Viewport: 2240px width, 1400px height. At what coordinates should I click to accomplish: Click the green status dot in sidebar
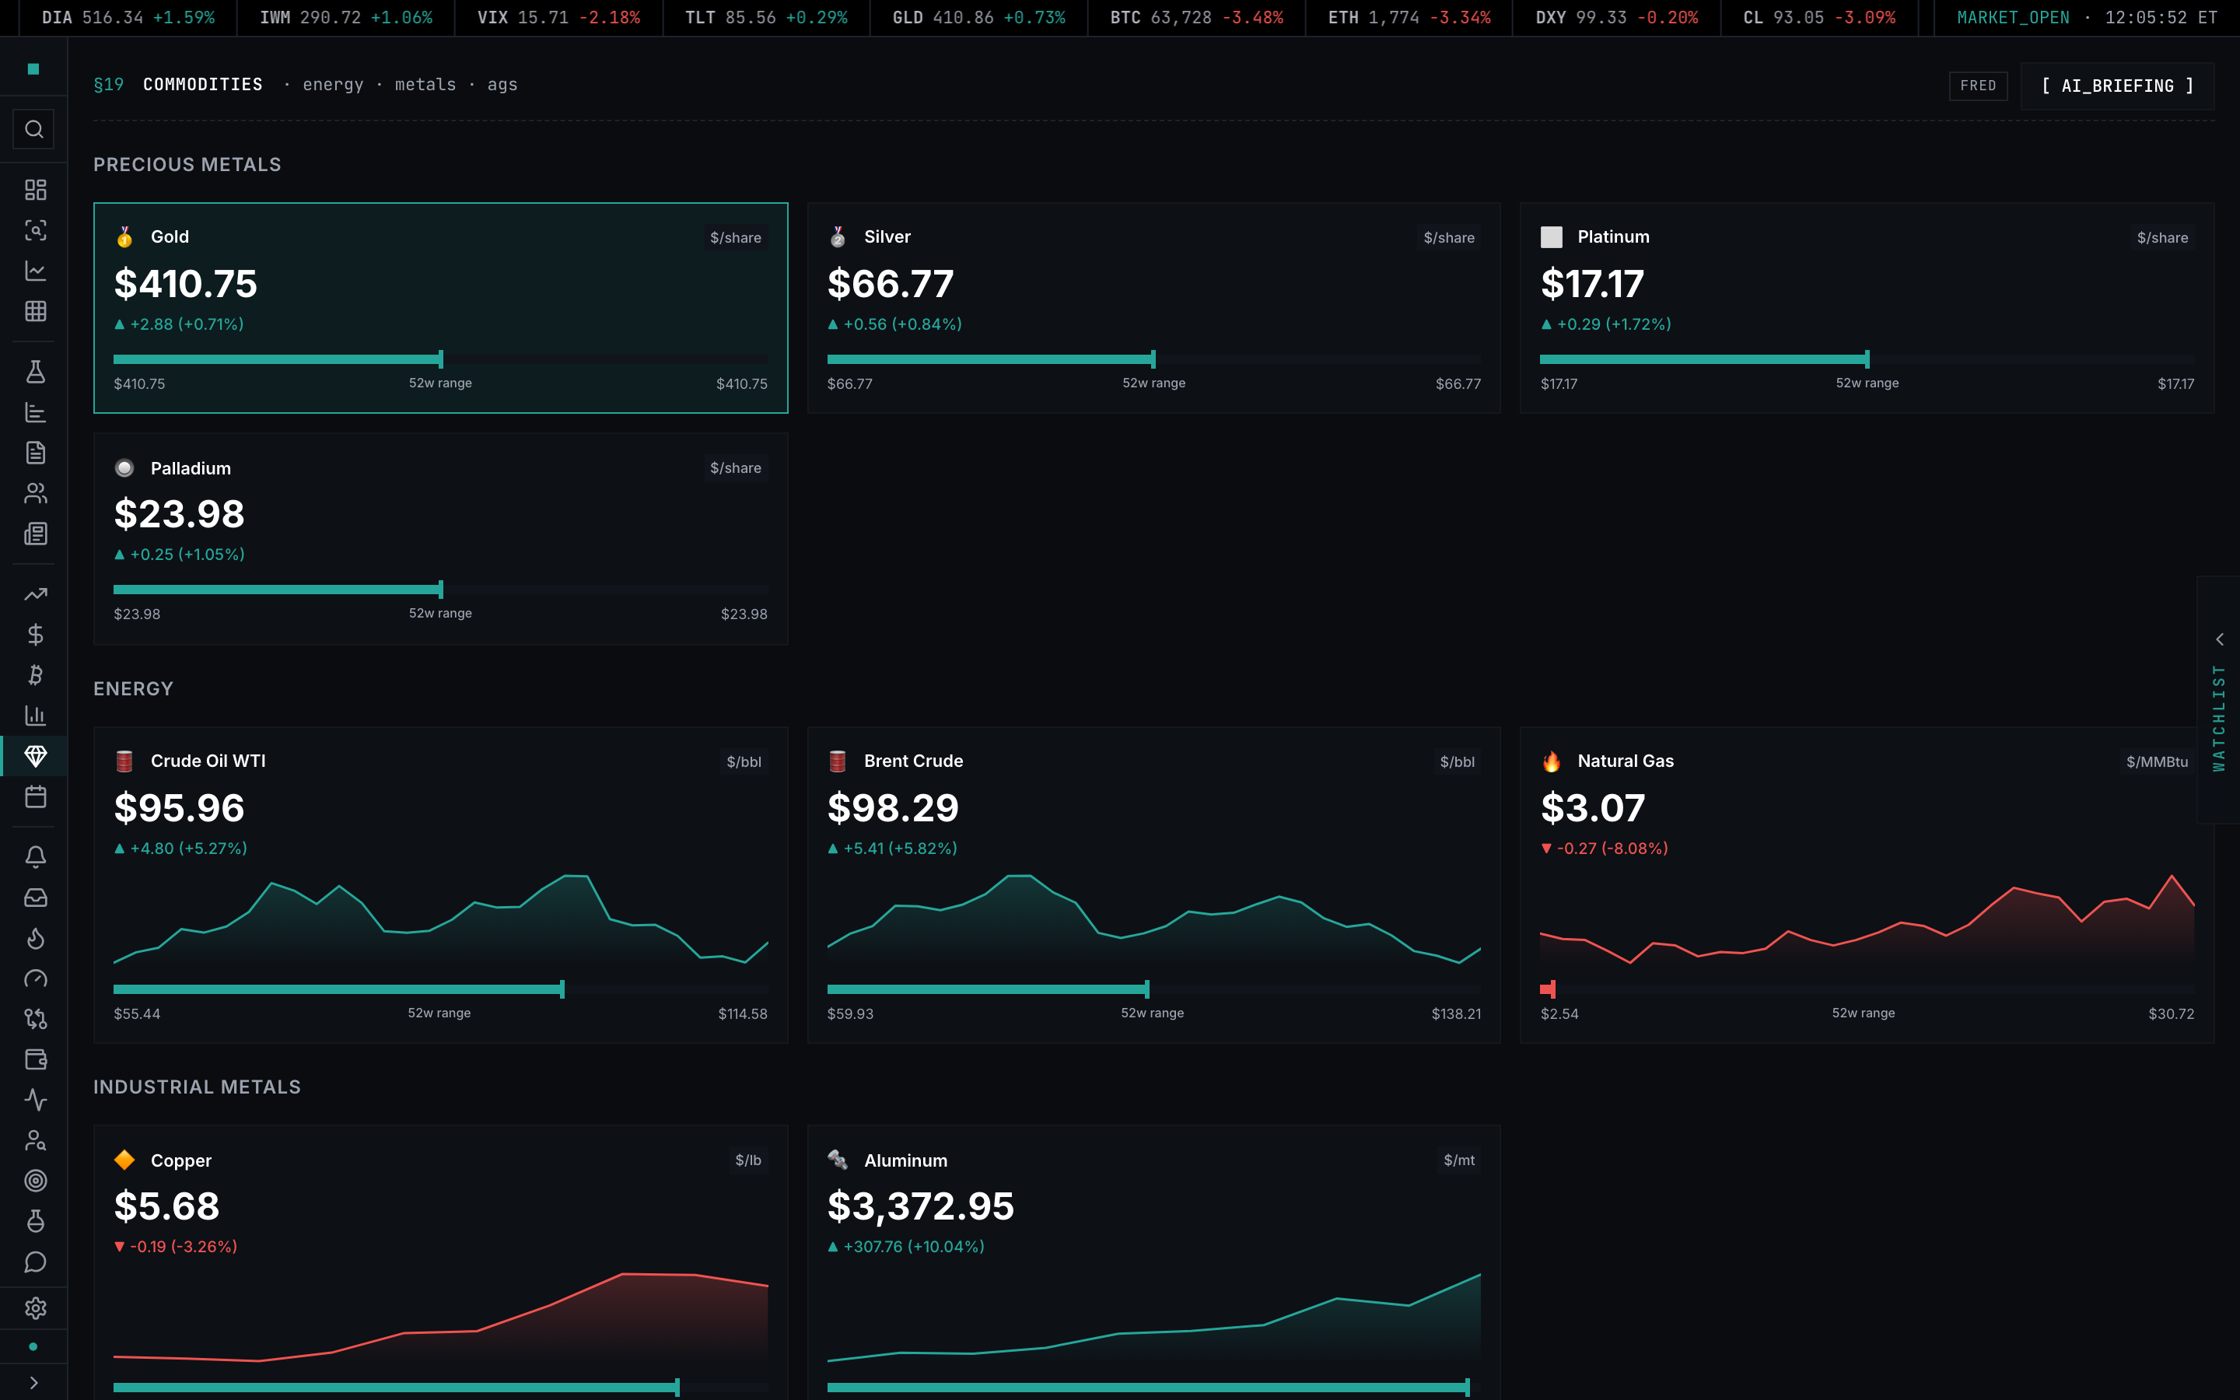[x=33, y=1346]
